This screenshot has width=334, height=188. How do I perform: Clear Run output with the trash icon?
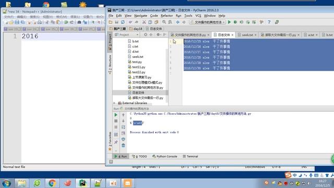click(123, 145)
